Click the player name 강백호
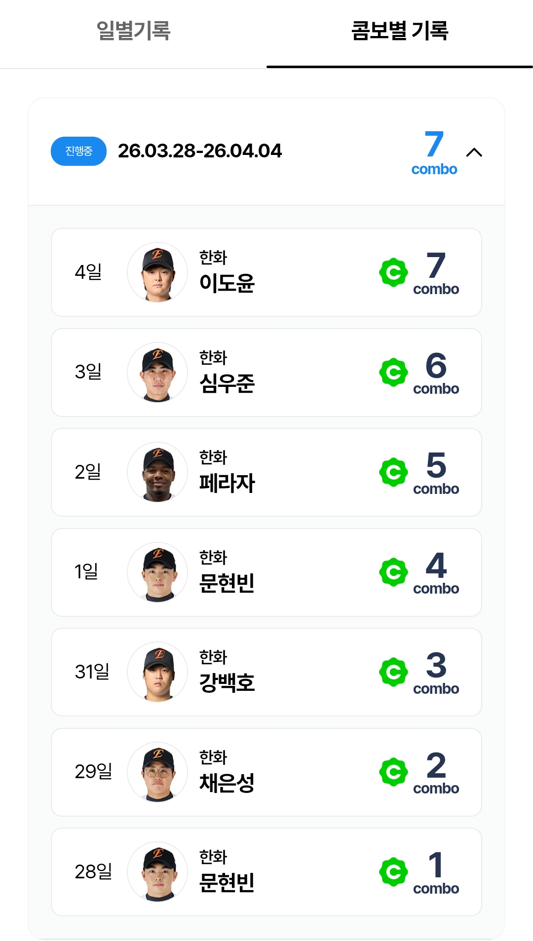Screen dimensions: 533x941 coord(227,683)
